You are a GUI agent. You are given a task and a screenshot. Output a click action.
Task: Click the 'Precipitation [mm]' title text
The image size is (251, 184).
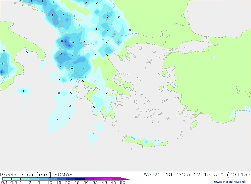click(26, 175)
